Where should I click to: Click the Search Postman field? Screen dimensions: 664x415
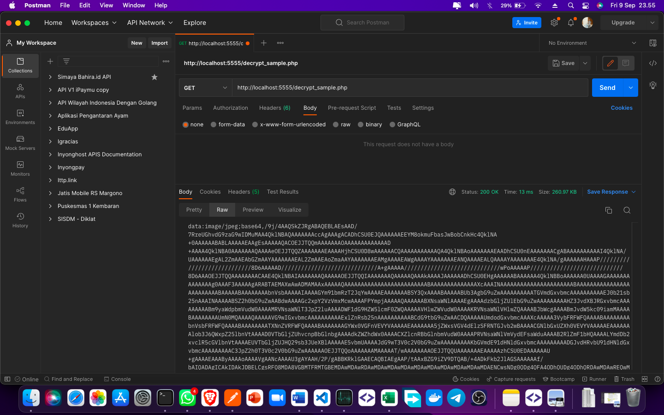point(362,23)
